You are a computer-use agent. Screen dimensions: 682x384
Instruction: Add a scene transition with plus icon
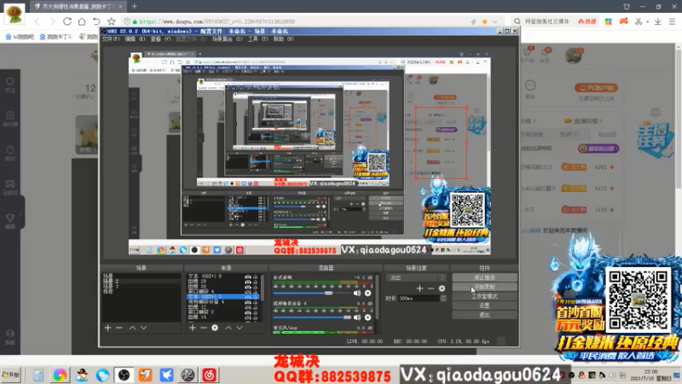pyautogui.click(x=419, y=288)
